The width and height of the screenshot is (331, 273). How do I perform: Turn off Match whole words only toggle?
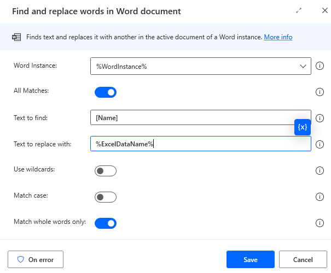click(106, 223)
